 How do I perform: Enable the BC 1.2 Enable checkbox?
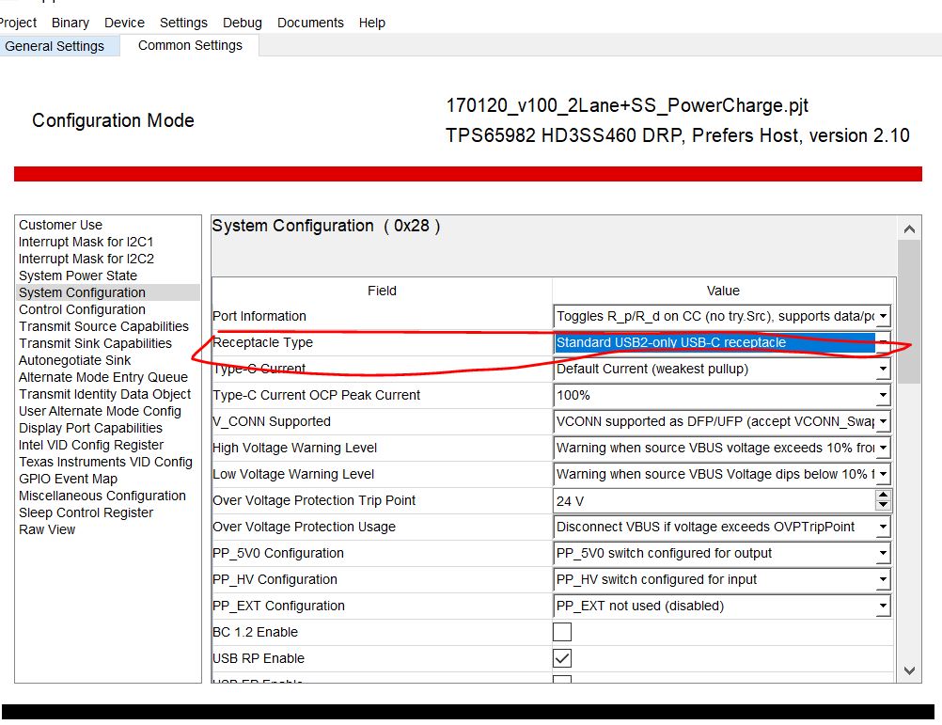(x=561, y=632)
